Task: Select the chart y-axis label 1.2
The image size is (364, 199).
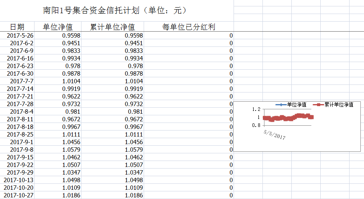Action: (x=256, y=109)
